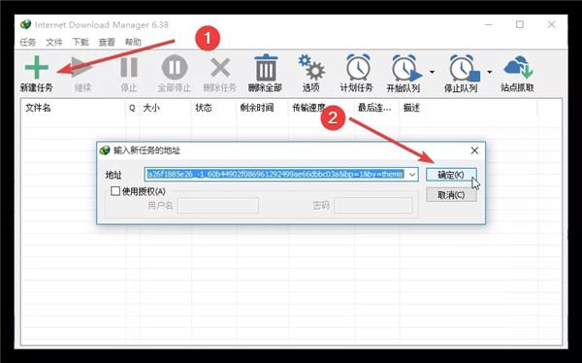Open 选项 gears icon
This screenshot has width=582, height=363.
311,68
